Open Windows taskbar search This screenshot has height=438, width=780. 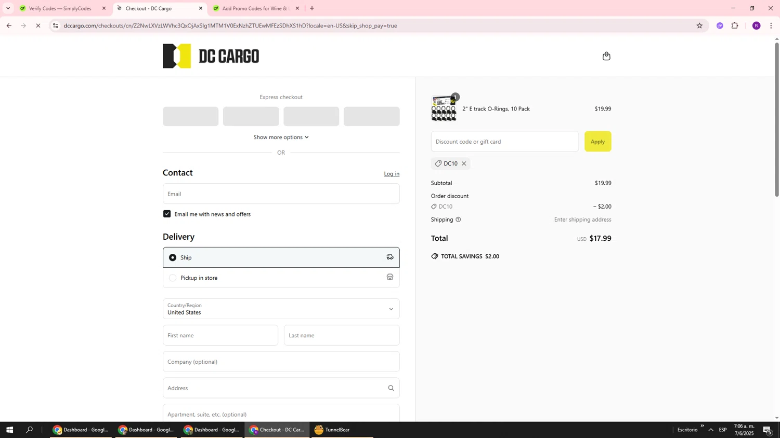point(30,430)
